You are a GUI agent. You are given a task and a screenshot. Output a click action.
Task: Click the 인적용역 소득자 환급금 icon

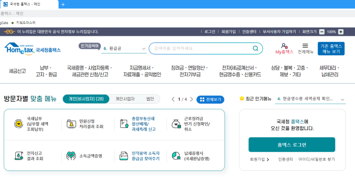pos(124,156)
